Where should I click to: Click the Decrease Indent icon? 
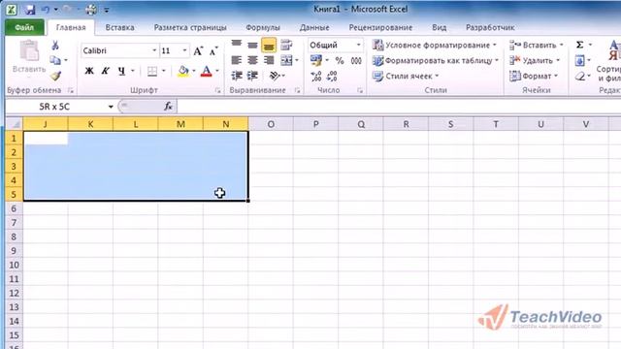(237, 76)
